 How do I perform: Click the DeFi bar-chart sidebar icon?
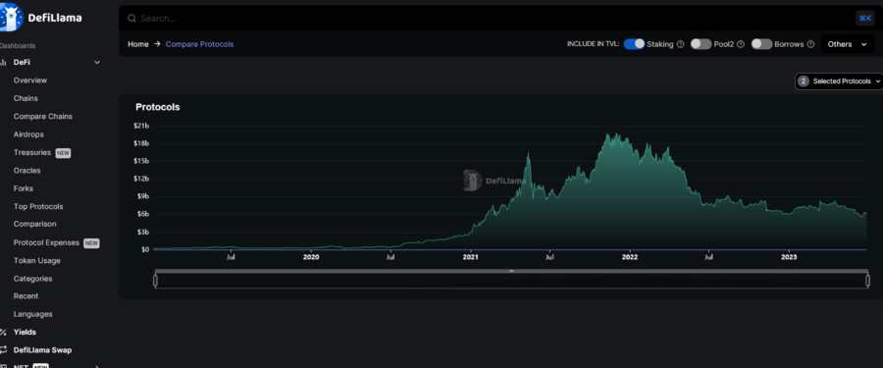pos(3,62)
